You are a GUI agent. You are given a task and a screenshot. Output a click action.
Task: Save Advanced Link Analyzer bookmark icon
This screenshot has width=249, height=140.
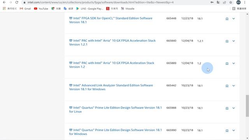pyautogui.click(x=227, y=86)
